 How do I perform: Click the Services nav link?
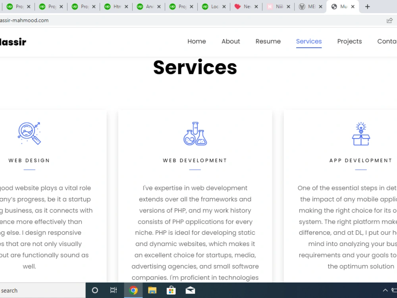(x=309, y=41)
